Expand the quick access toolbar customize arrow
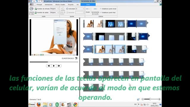Screen dimensions: 190x107 pos(42,1)
